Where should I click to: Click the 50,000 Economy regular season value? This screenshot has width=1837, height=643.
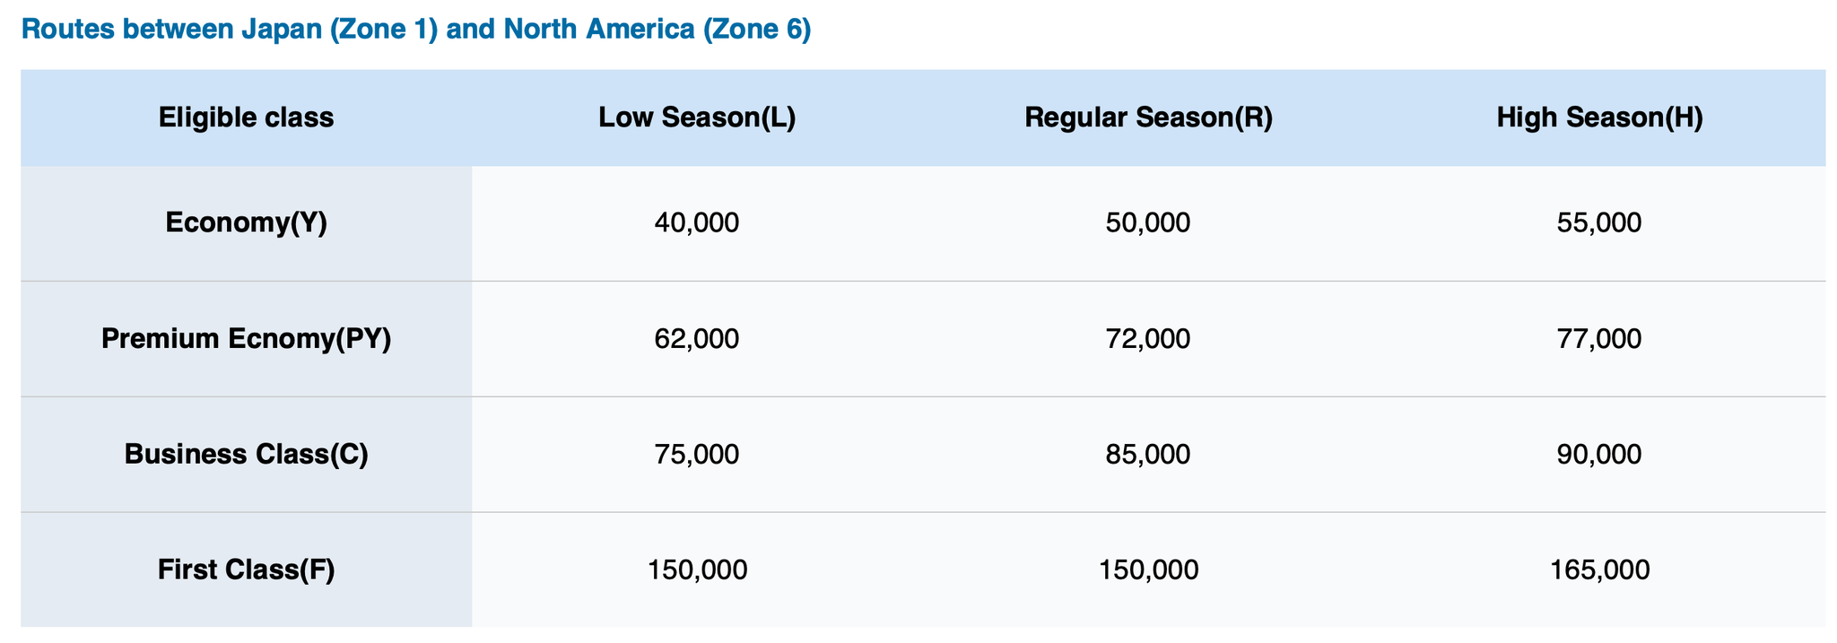click(1148, 222)
